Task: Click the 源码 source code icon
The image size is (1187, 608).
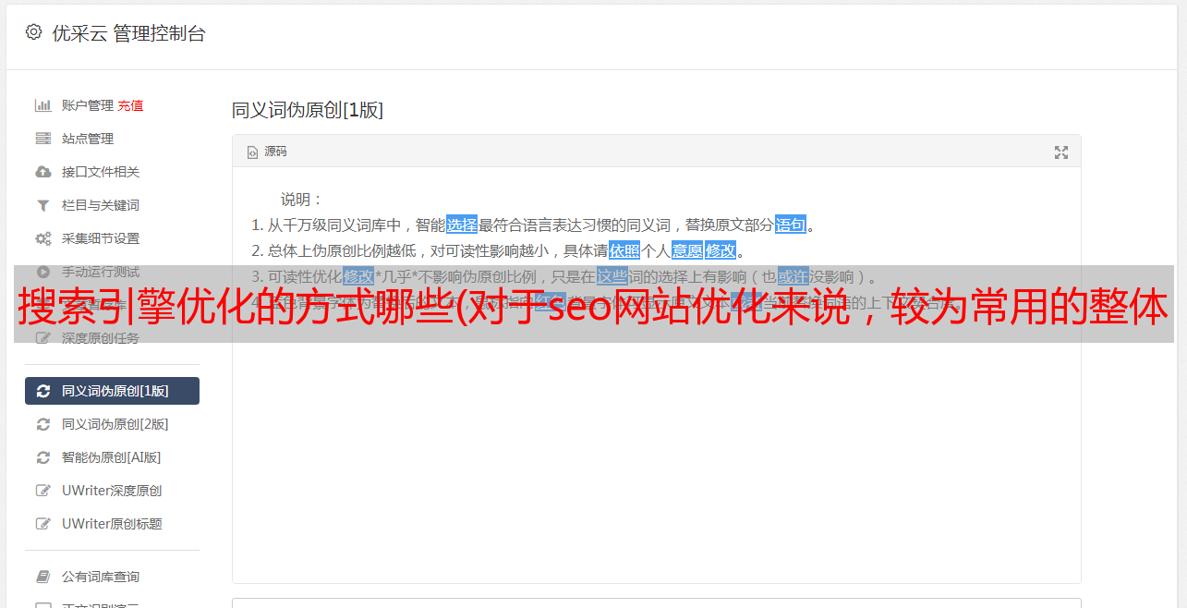Action: [252, 152]
